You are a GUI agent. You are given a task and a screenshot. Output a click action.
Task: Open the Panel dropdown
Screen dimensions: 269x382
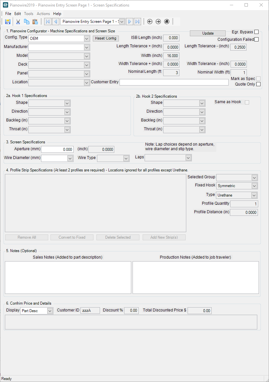(x=87, y=74)
